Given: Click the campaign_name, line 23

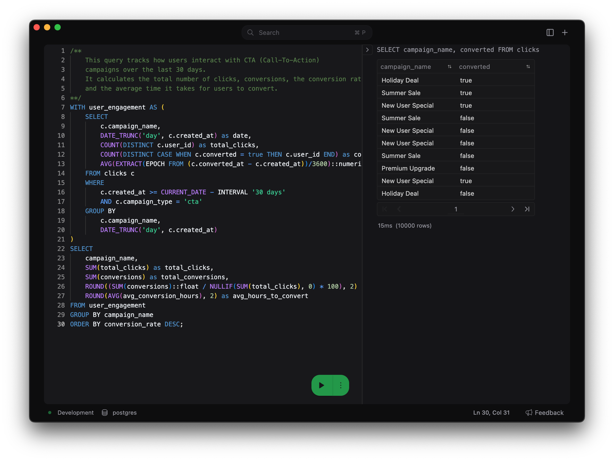Looking at the screenshot, I should 111,258.
